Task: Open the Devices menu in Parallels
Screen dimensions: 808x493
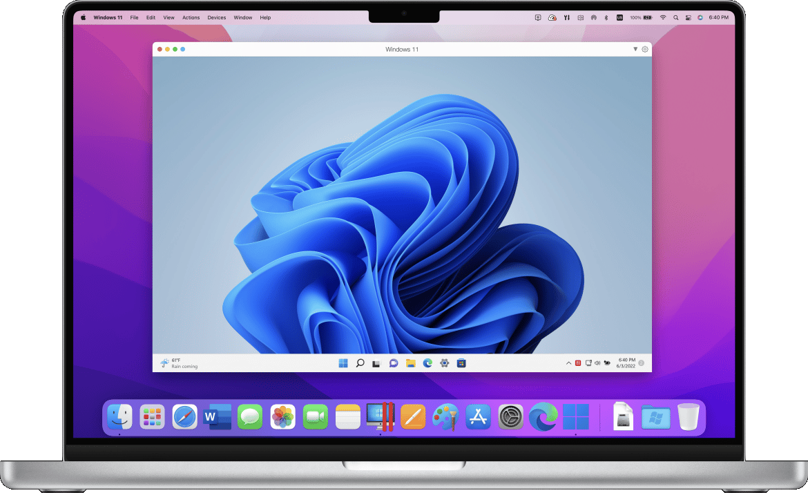Action: [216, 17]
